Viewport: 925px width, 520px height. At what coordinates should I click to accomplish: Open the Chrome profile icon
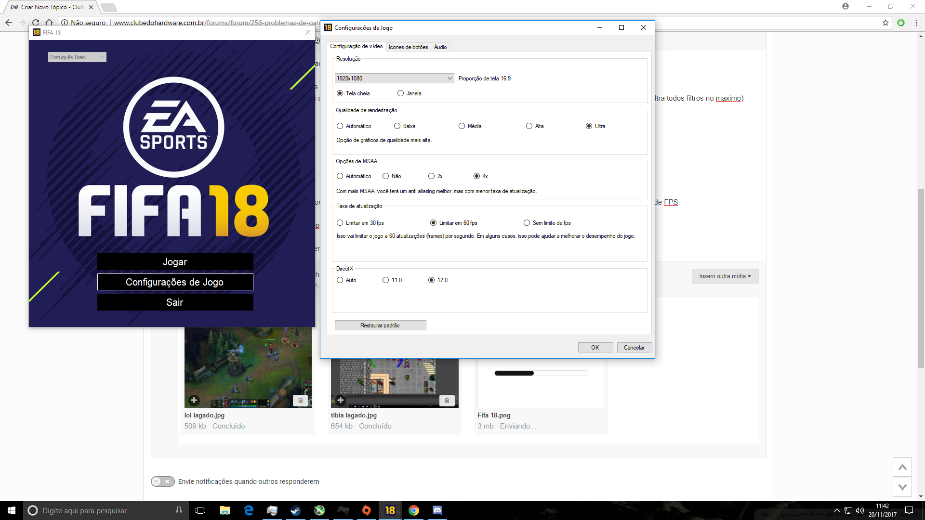pyautogui.click(x=846, y=7)
